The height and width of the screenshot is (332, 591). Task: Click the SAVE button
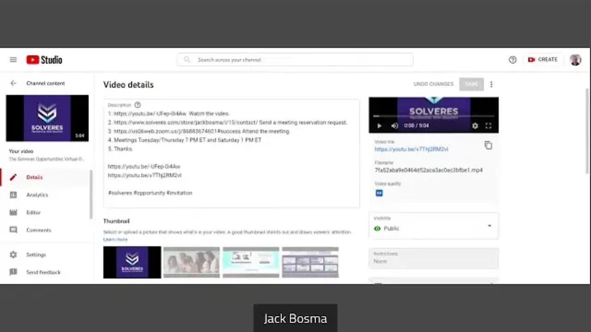(x=471, y=84)
